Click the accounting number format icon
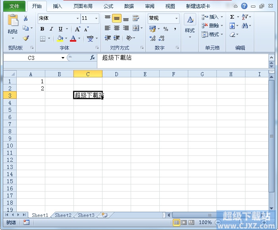The width and height of the screenshot is (278, 230). 153,29
